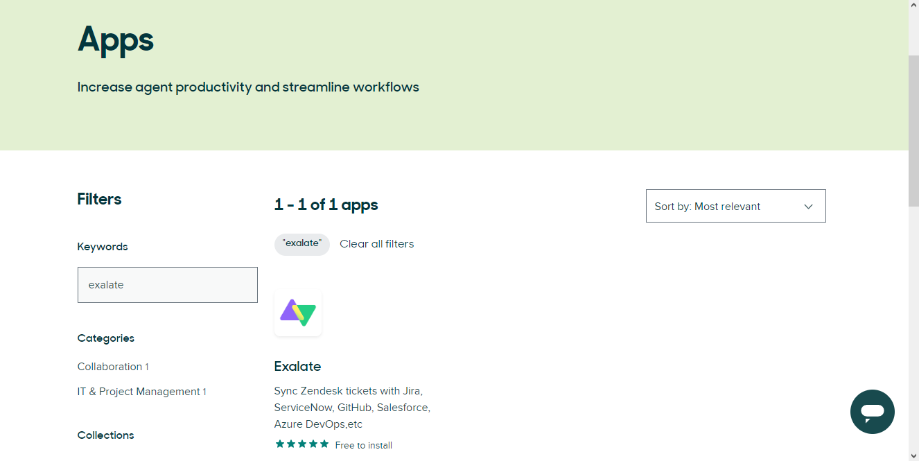Click the five-star rating under Exalate
The width and height of the screenshot is (919, 461).
pyautogui.click(x=302, y=444)
